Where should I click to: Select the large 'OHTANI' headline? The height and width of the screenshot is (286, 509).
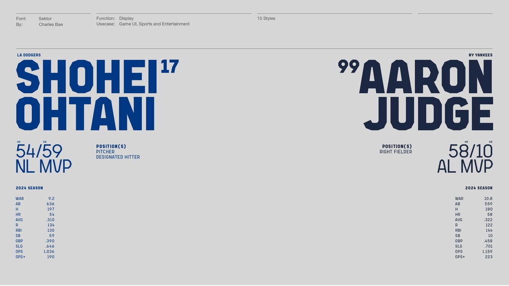click(x=86, y=113)
